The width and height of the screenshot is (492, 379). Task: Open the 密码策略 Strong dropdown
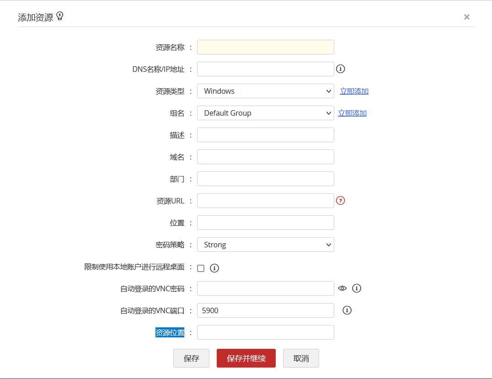pos(265,245)
